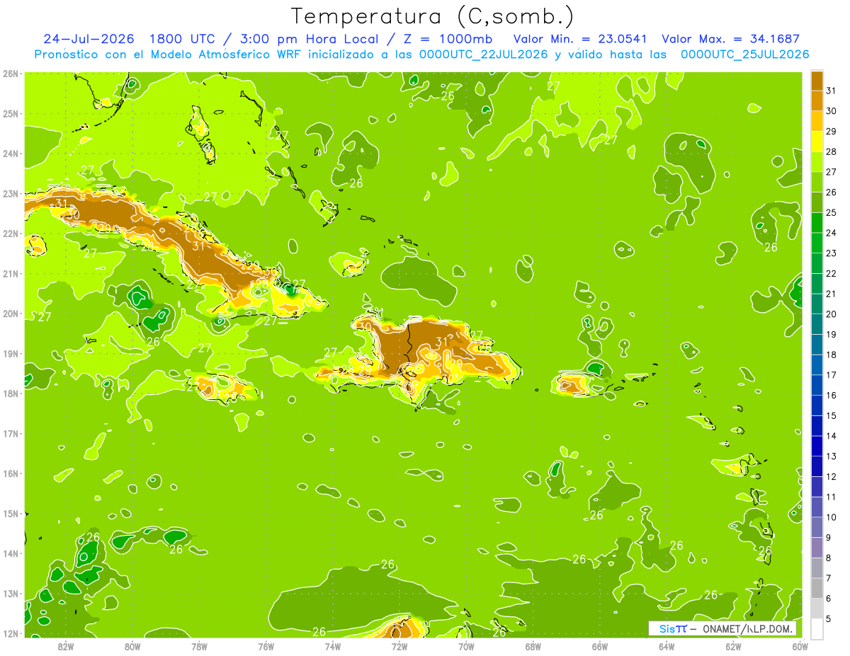Click the "68W" longitude axis label

[533, 646]
